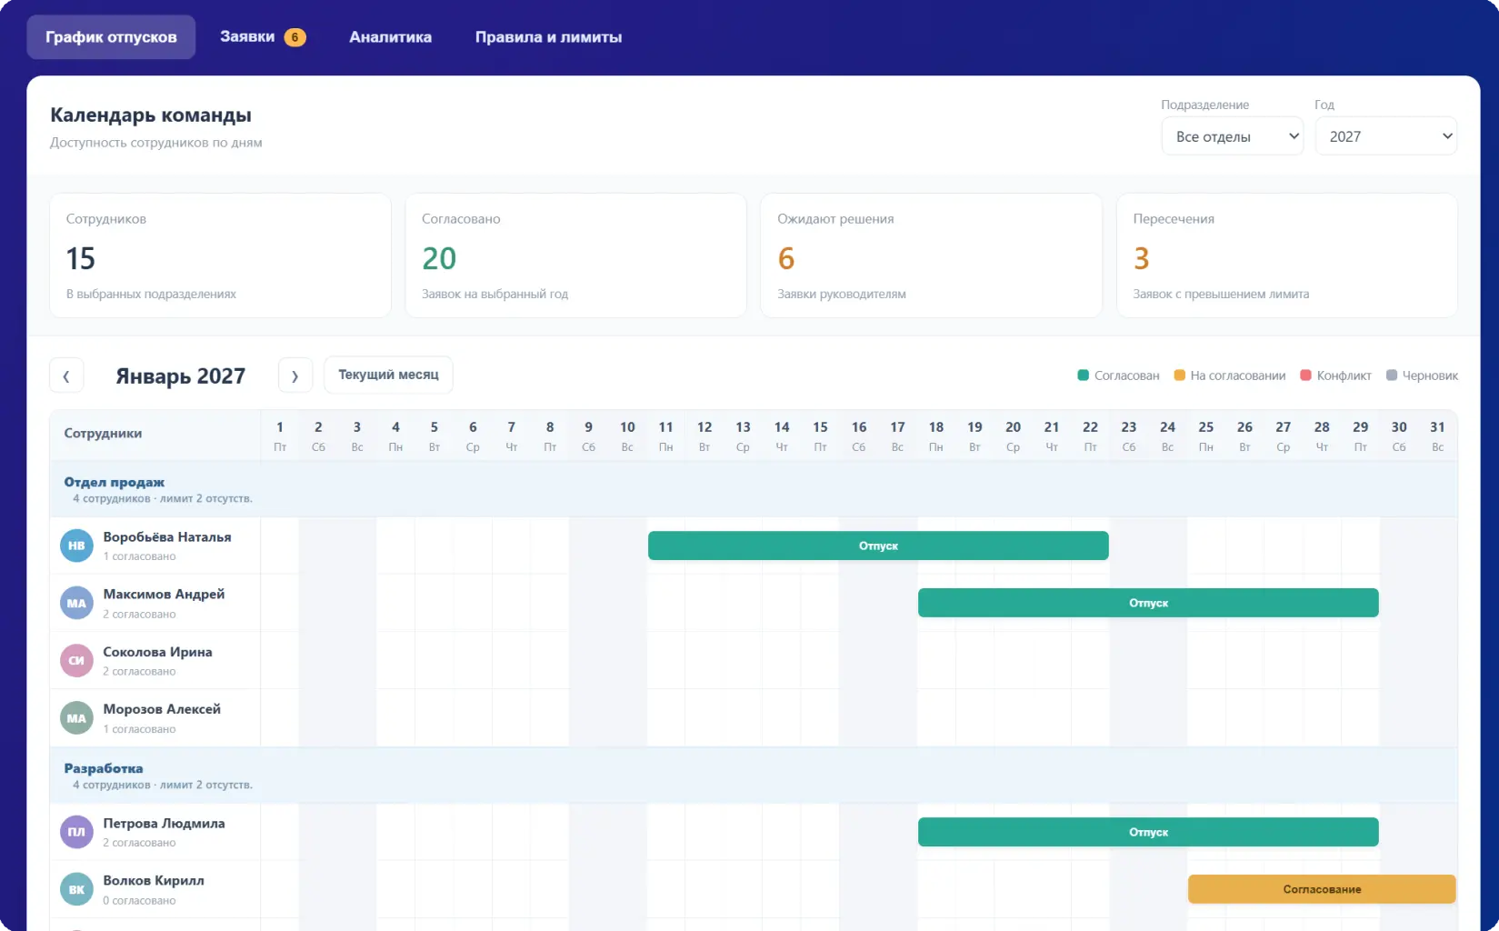Switch to the Аналитика tab
This screenshot has width=1499, height=931.
390,37
